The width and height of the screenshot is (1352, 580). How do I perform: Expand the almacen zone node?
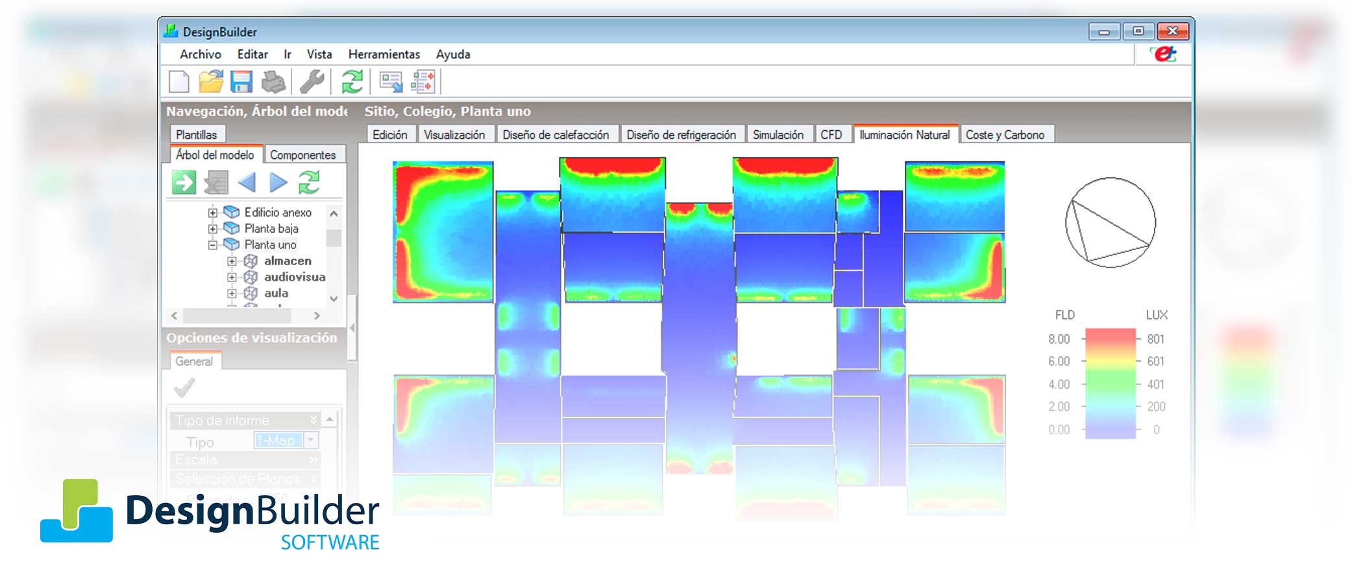(x=232, y=261)
